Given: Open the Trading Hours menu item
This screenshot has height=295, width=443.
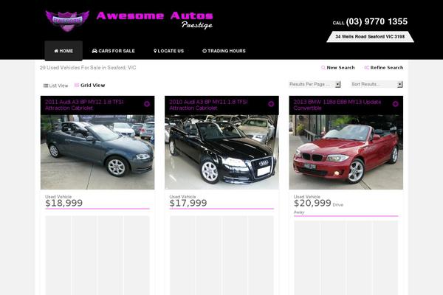Looking at the screenshot, I should 224,51.
